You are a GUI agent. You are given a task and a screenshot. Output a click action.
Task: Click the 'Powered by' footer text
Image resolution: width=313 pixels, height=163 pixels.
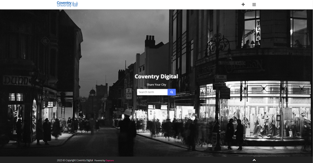pyautogui.click(x=99, y=161)
